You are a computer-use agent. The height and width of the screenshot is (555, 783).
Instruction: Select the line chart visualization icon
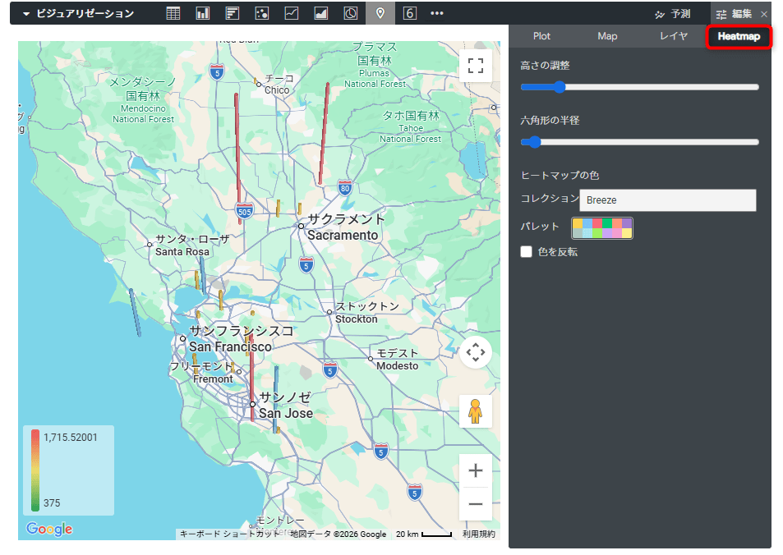coord(292,13)
